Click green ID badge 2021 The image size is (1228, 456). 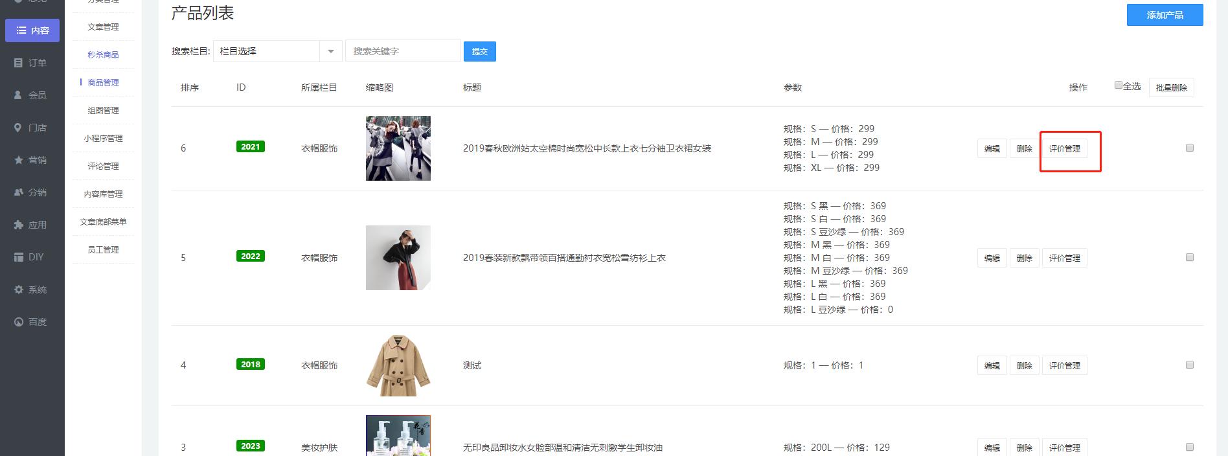click(251, 147)
